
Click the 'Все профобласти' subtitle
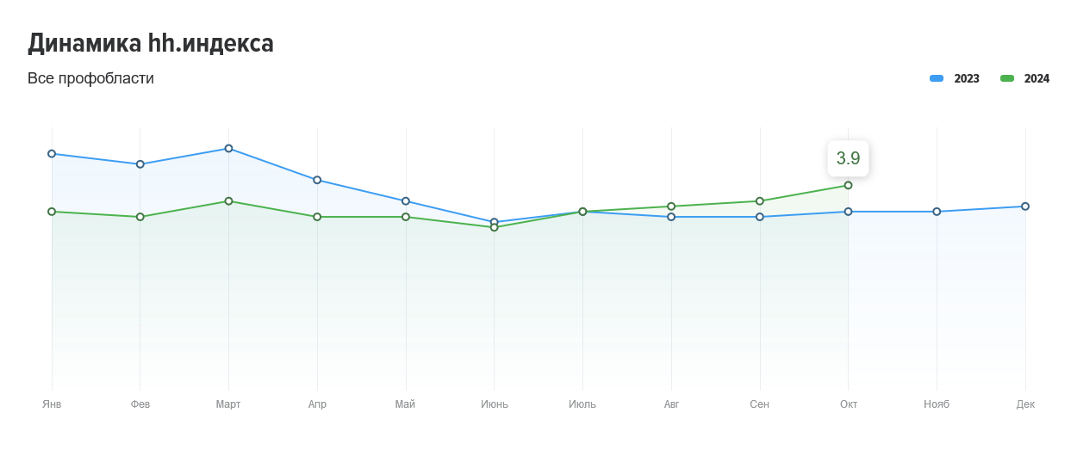(x=90, y=78)
